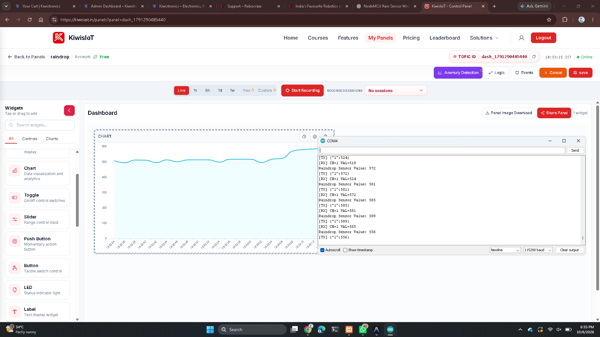The height and width of the screenshot is (337, 600).
Task: Focus the Search widgets field
Action: coord(40,125)
